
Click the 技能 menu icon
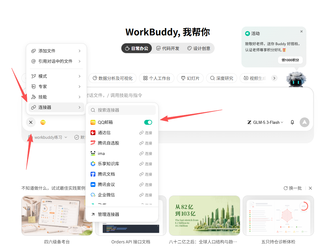pyautogui.click(x=34, y=97)
